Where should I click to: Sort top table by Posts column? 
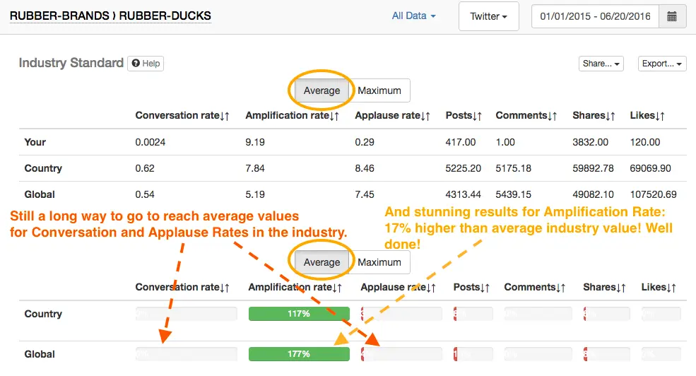[x=478, y=116]
